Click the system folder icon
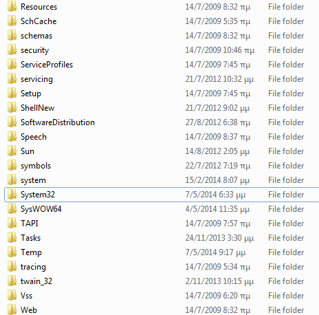The image size is (319, 315). point(12,180)
